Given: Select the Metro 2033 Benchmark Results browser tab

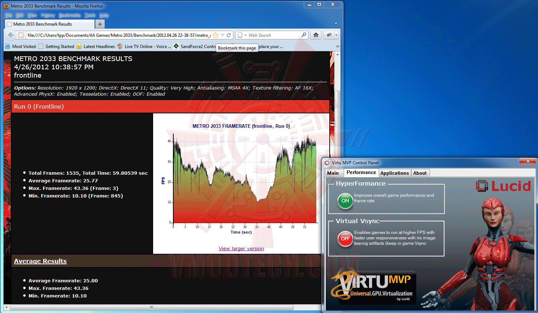Looking at the screenshot, I should point(50,24).
